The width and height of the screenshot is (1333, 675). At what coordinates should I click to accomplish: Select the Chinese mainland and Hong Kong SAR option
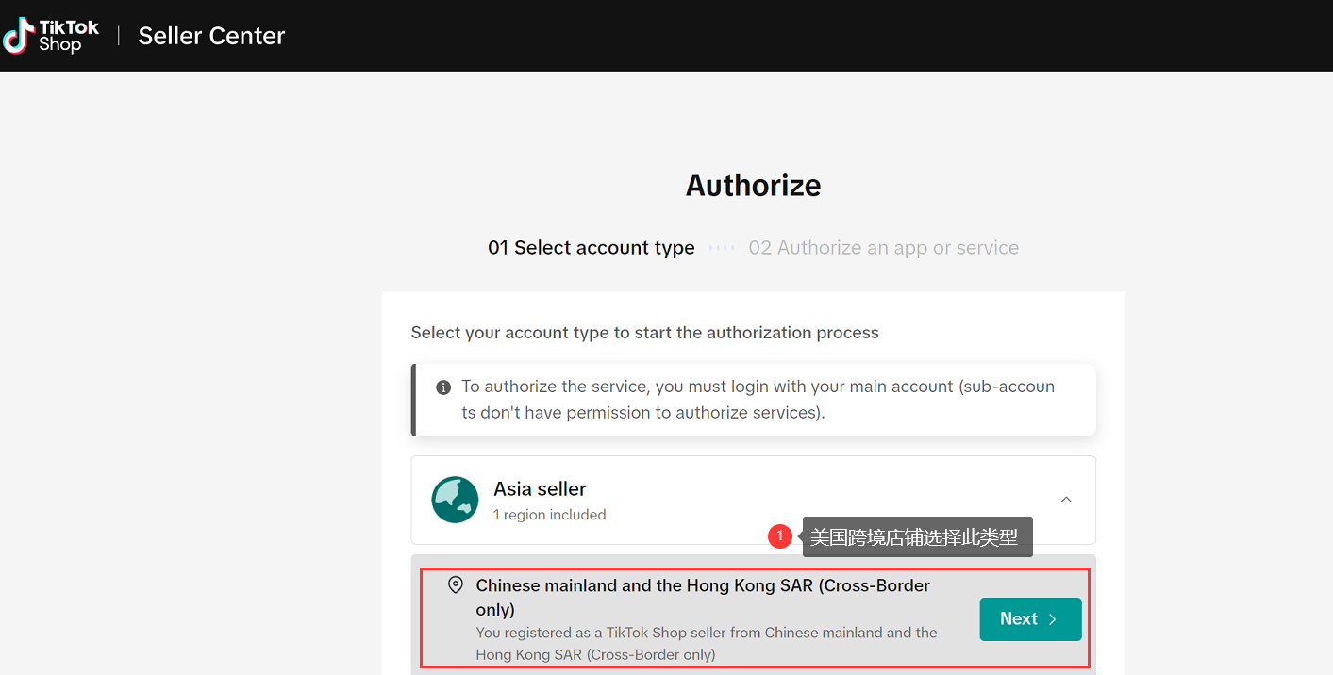(702, 597)
